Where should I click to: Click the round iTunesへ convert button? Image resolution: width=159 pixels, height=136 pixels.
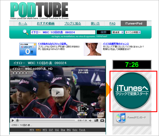coord(132,91)
